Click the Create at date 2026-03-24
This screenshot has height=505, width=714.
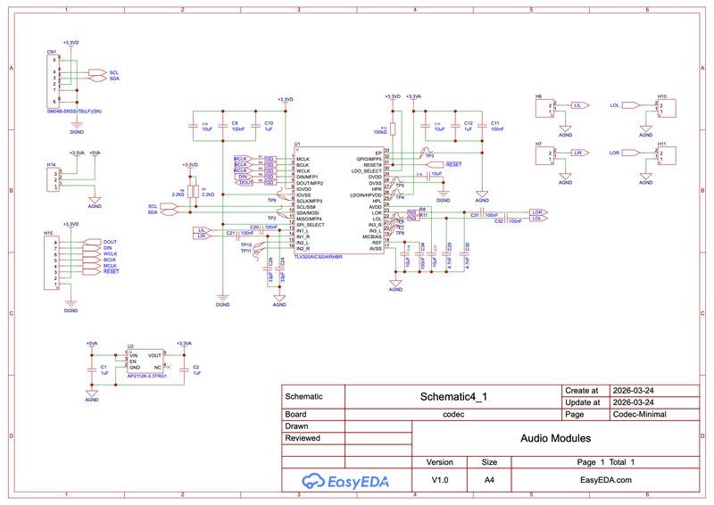point(633,390)
